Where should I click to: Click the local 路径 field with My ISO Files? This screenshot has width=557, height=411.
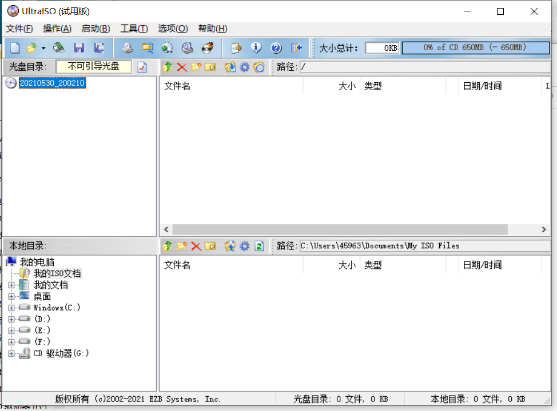425,246
